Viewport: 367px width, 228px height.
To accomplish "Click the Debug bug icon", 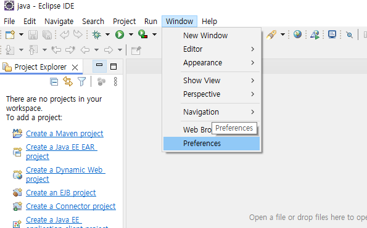I will (x=96, y=35).
